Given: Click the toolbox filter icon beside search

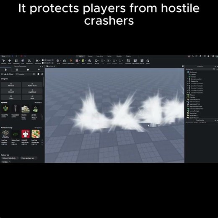Looking at the screenshot, I should tap(42, 74).
